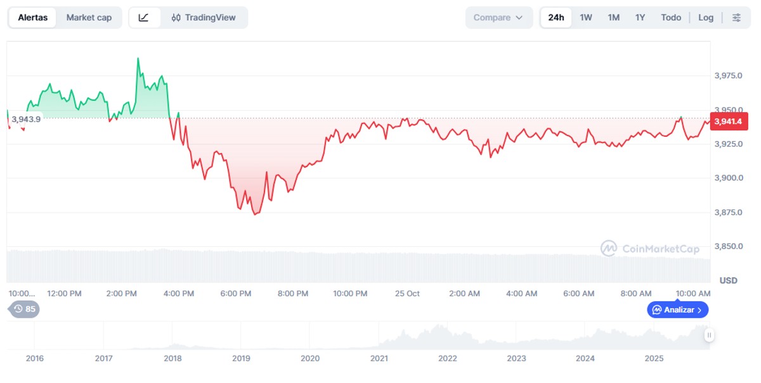Select the 24h time range

556,18
